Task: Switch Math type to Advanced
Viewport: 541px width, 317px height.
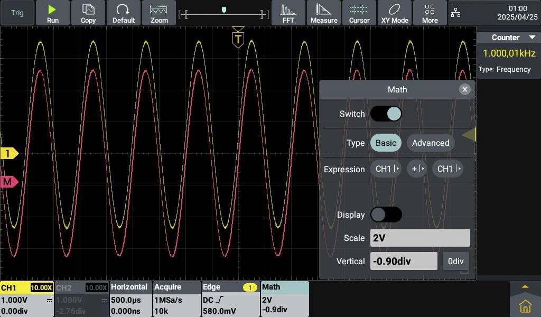Action: pyautogui.click(x=431, y=143)
